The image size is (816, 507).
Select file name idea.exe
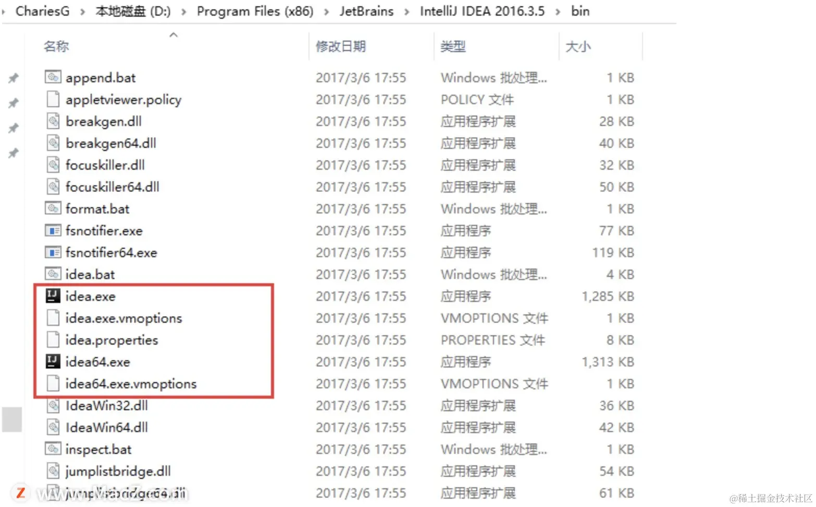point(91,296)
